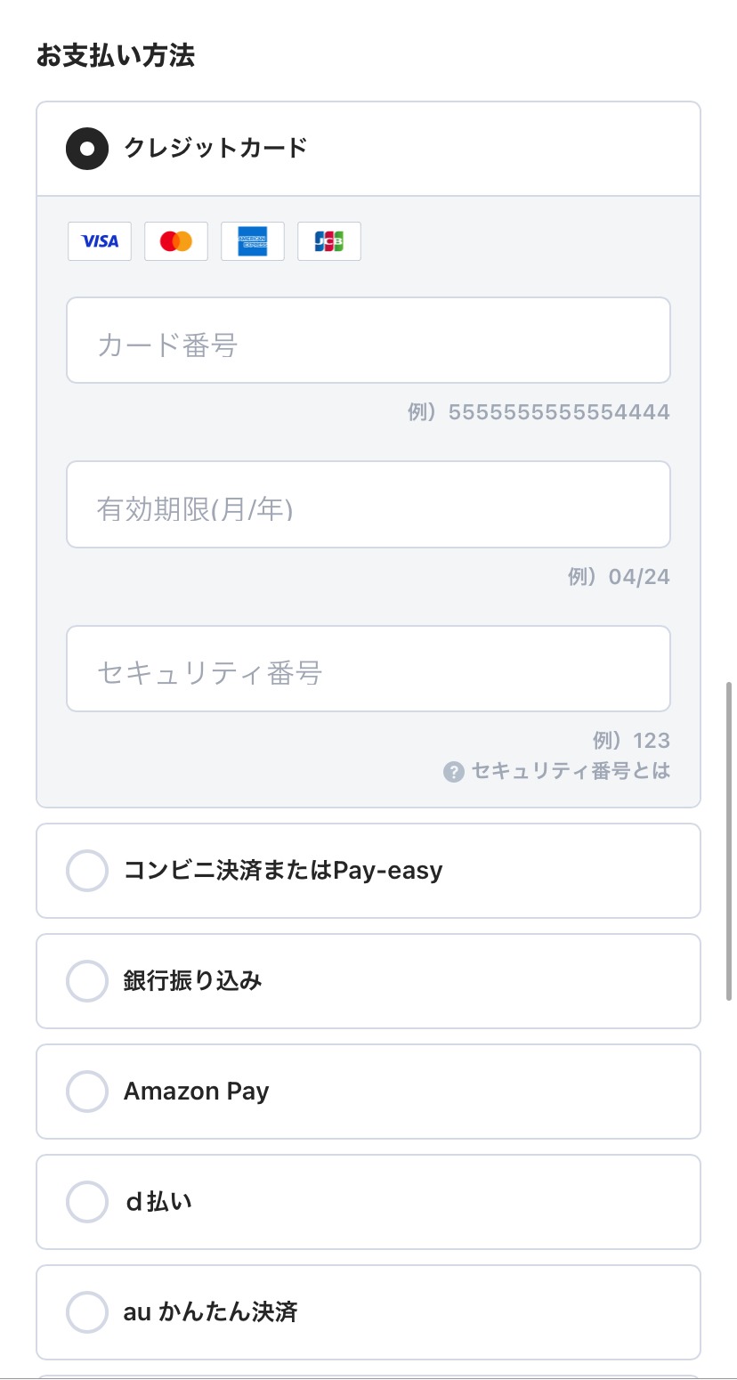This screenshot has width=737, height=1380.
Task: Click the page vertical scrollbar thumb
Action: pos(729,842)
